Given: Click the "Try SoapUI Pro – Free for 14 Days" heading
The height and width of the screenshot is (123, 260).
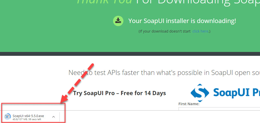Looking at the screenshot, I should pos(120,93).
